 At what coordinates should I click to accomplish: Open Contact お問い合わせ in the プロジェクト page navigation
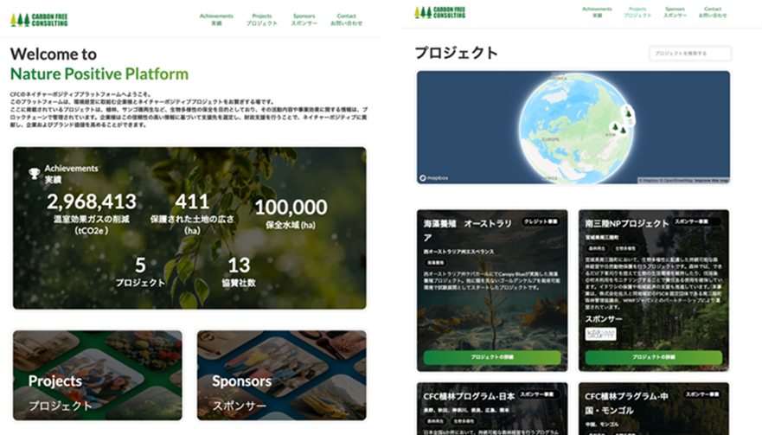coord(713,12)
